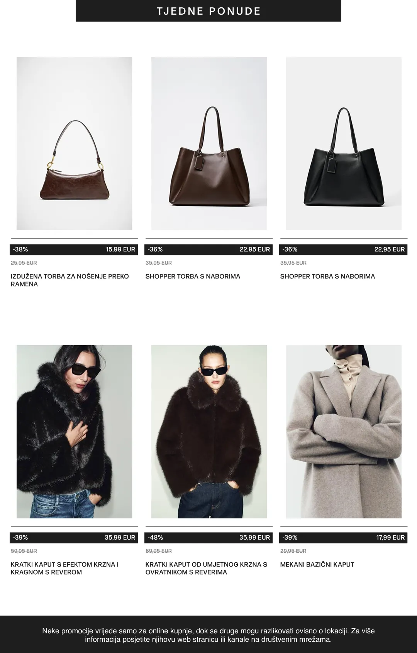Screen dimensions: 417x653
Task: Click the crossed-out 29,95 EUR old price
Action: [293, 551]
